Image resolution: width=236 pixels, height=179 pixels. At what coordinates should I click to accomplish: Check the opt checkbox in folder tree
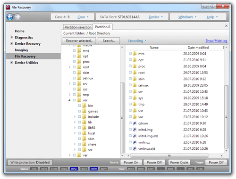click(x=74, y=56)
